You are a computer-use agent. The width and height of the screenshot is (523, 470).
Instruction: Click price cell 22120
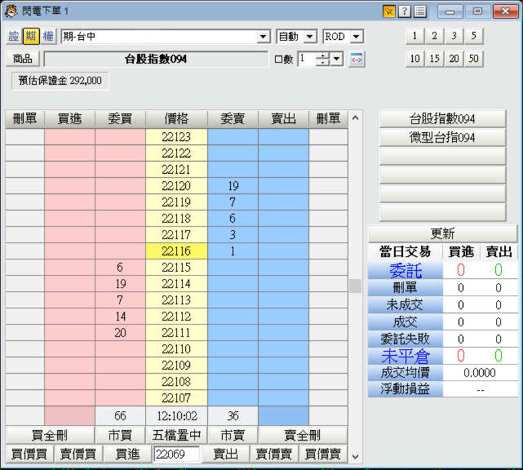pyautogui.click(x=176, y=186)
